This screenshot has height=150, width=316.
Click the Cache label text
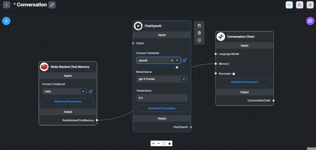click(x=140, y=43)
